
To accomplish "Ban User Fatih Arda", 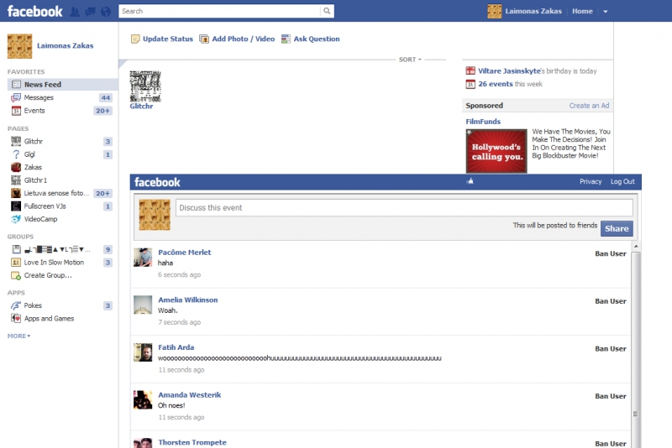I will coord(611,349).
